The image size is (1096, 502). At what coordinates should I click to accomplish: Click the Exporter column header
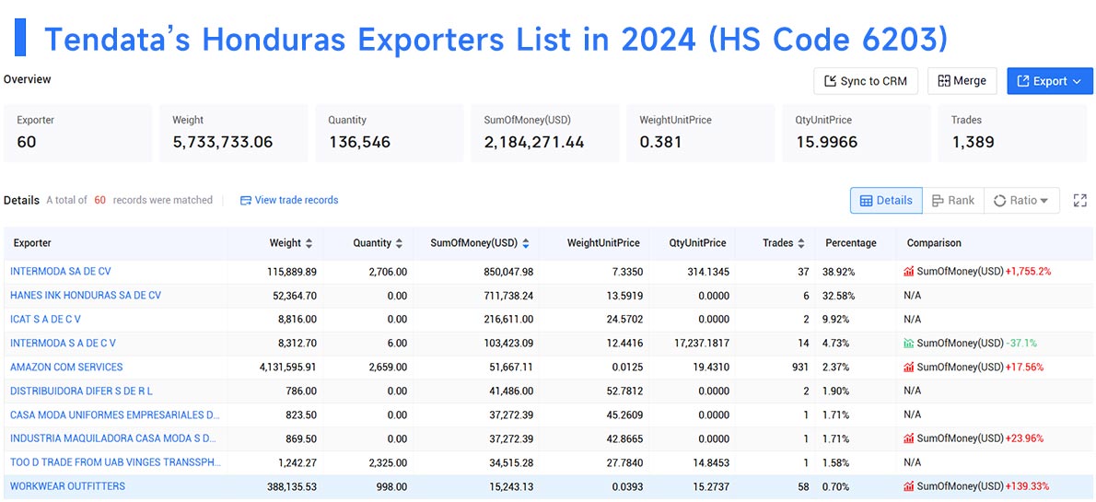(x=32, y=243)
